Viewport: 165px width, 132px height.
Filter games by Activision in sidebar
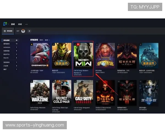coord(10,47)
